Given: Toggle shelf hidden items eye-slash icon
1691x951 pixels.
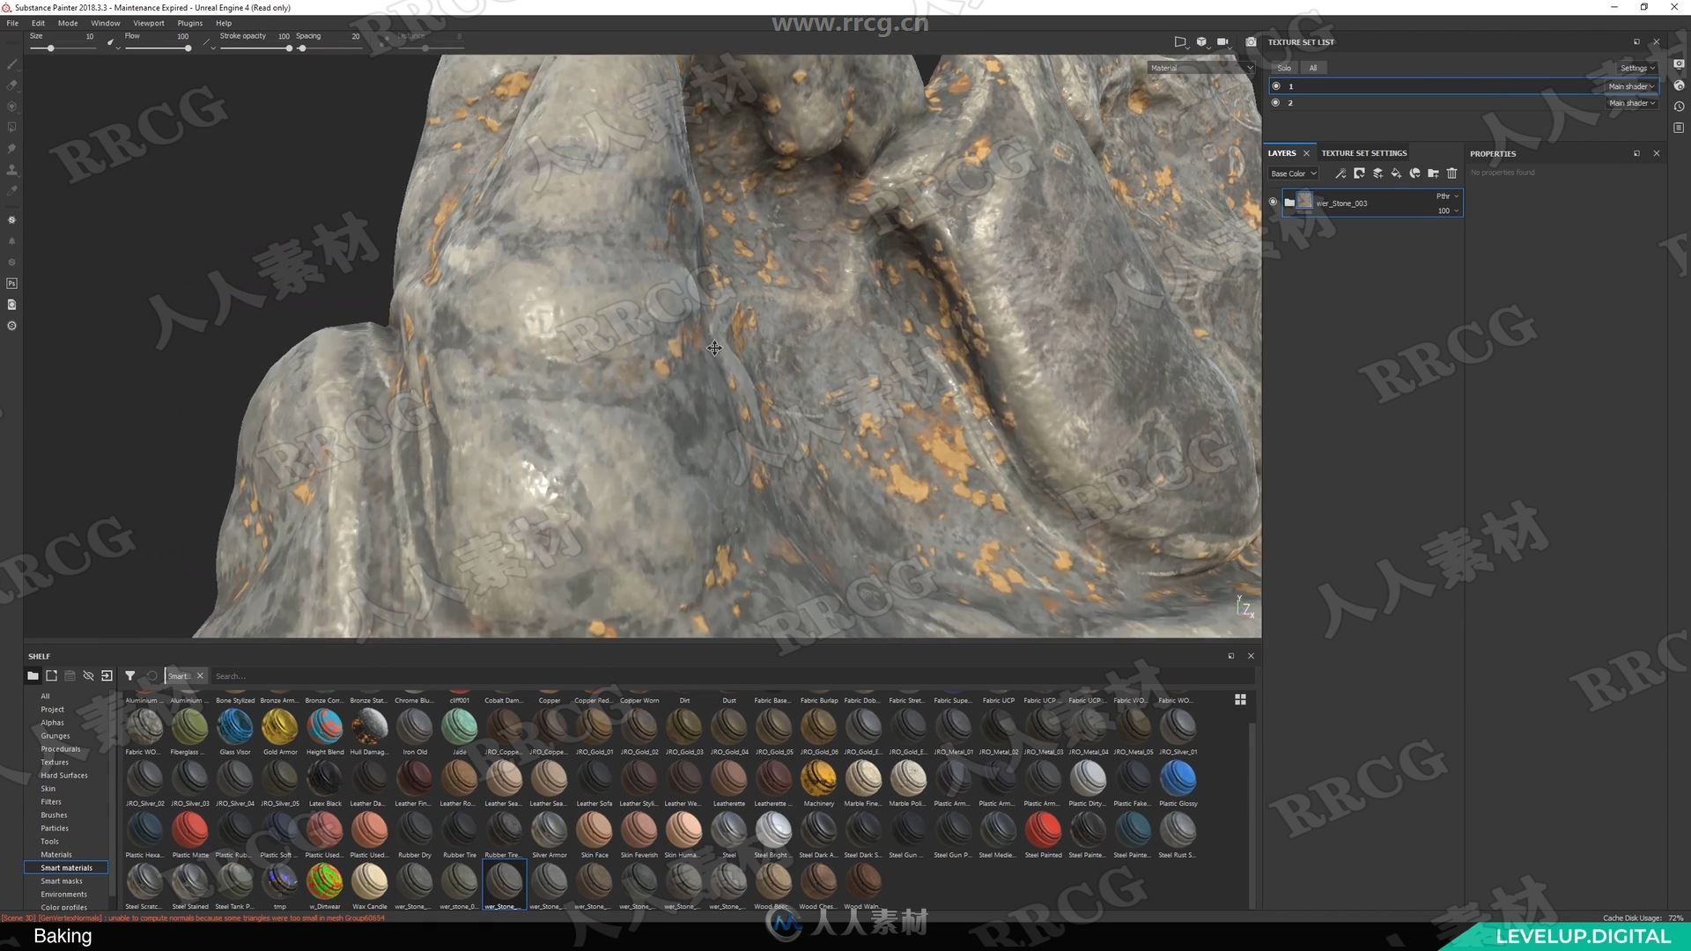Looking at the screenshot, I should 88,675.
